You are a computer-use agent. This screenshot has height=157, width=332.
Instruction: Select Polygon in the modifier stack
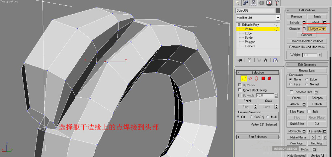tap(250, 42)
